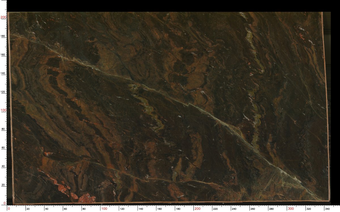
Task: Click the 240 label on horizontal ruler
Action: point(234,209)
